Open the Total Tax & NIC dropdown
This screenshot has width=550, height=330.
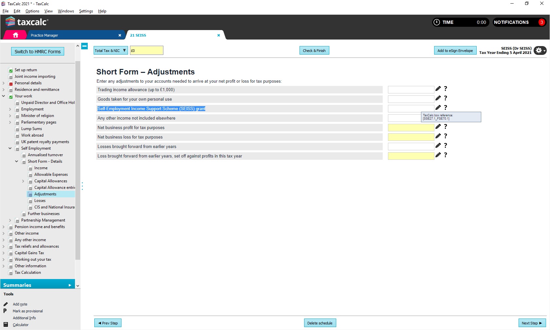tap(111, 50)
